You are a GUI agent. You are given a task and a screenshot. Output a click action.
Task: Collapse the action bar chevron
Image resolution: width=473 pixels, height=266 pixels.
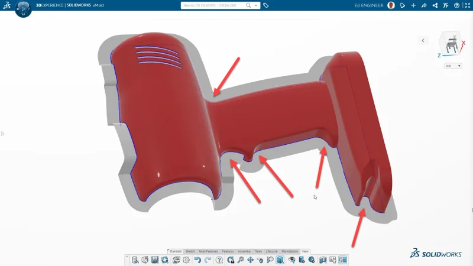pos(127,257)
